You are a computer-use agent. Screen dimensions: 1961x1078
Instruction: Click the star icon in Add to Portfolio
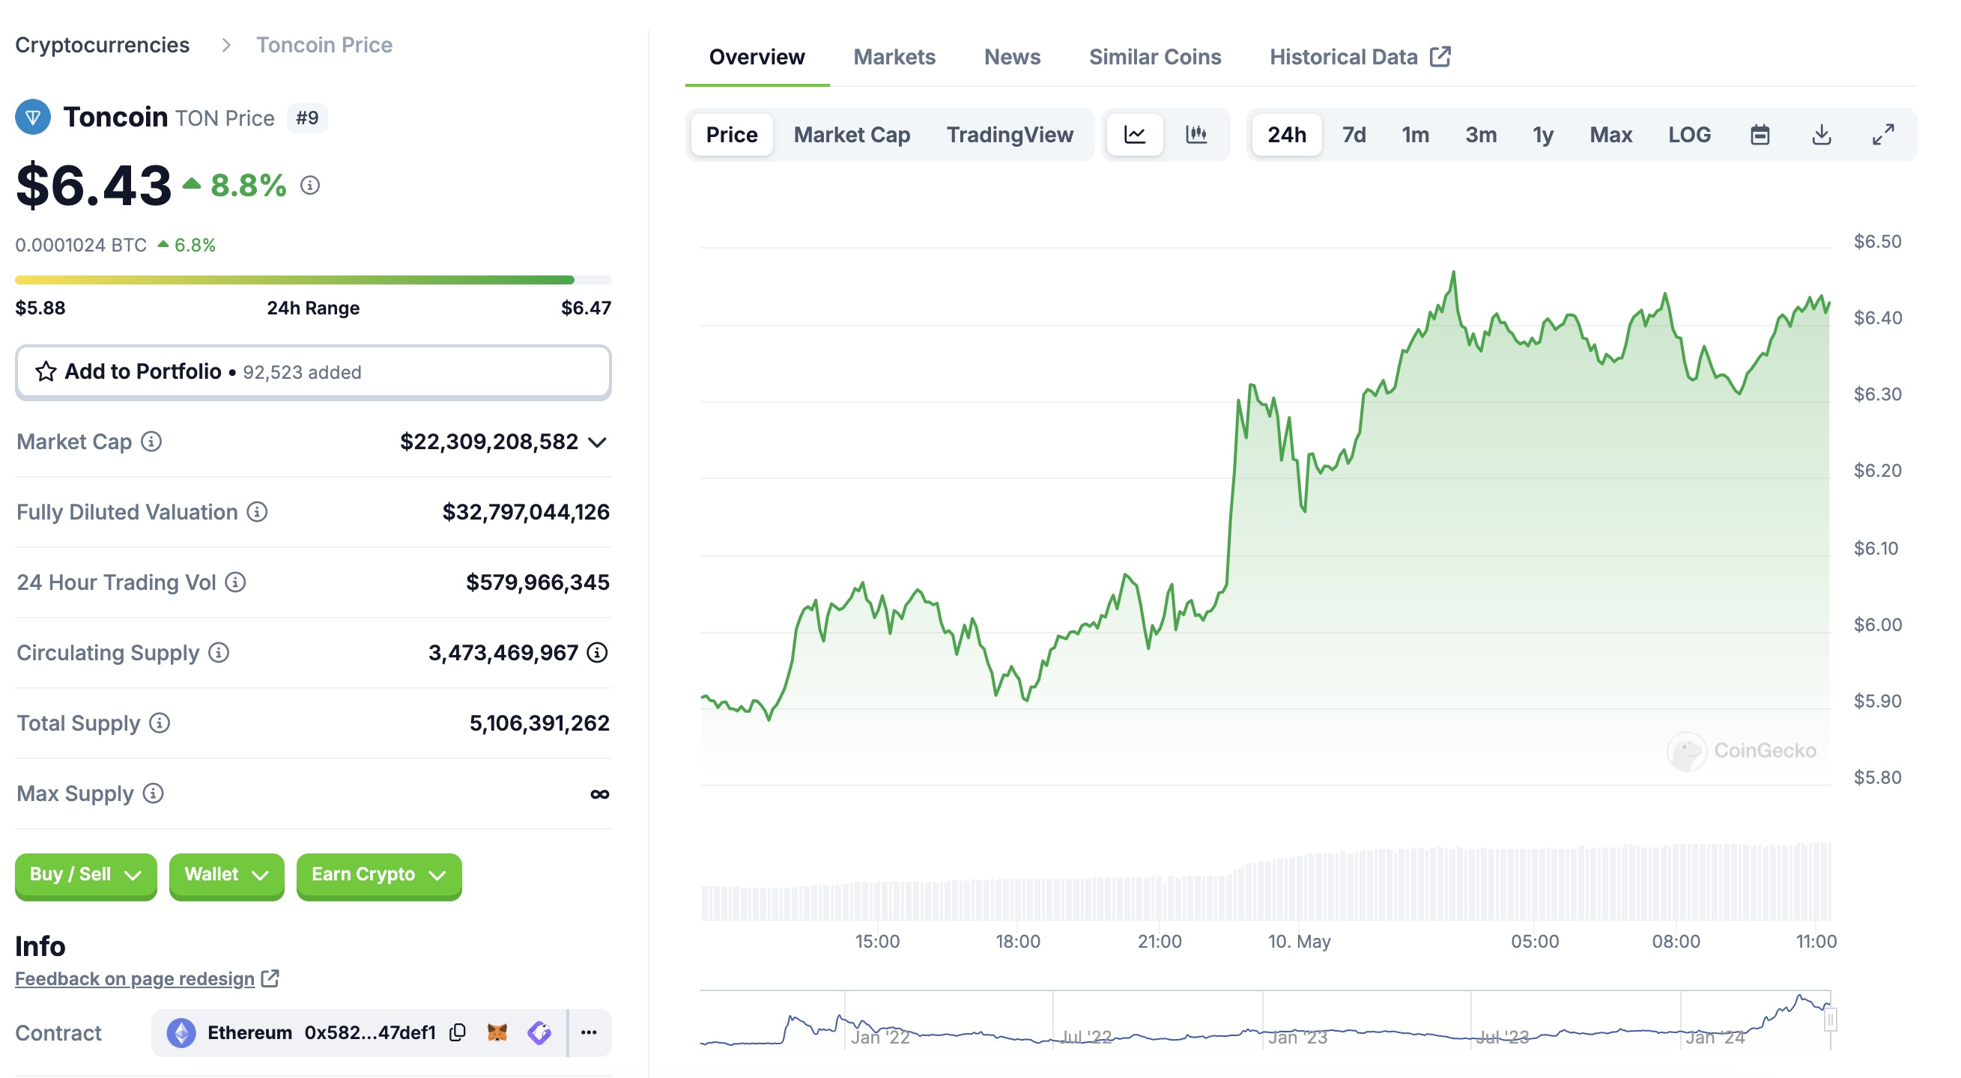[x=46, y=371]
